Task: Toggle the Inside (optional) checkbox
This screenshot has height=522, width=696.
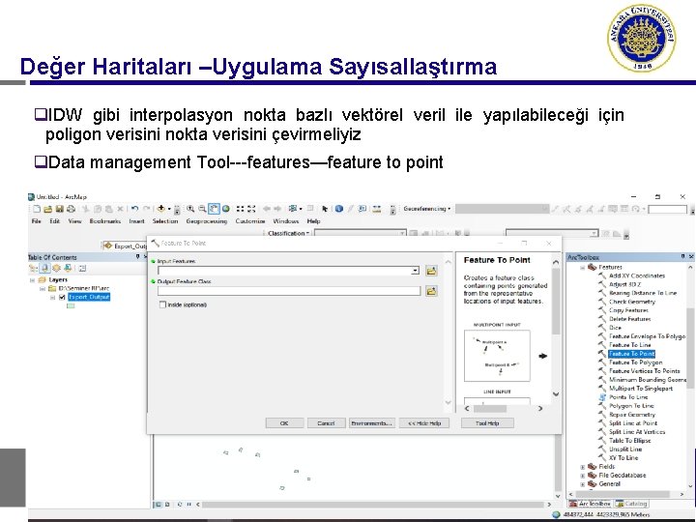Action: (x=162, y=304)
